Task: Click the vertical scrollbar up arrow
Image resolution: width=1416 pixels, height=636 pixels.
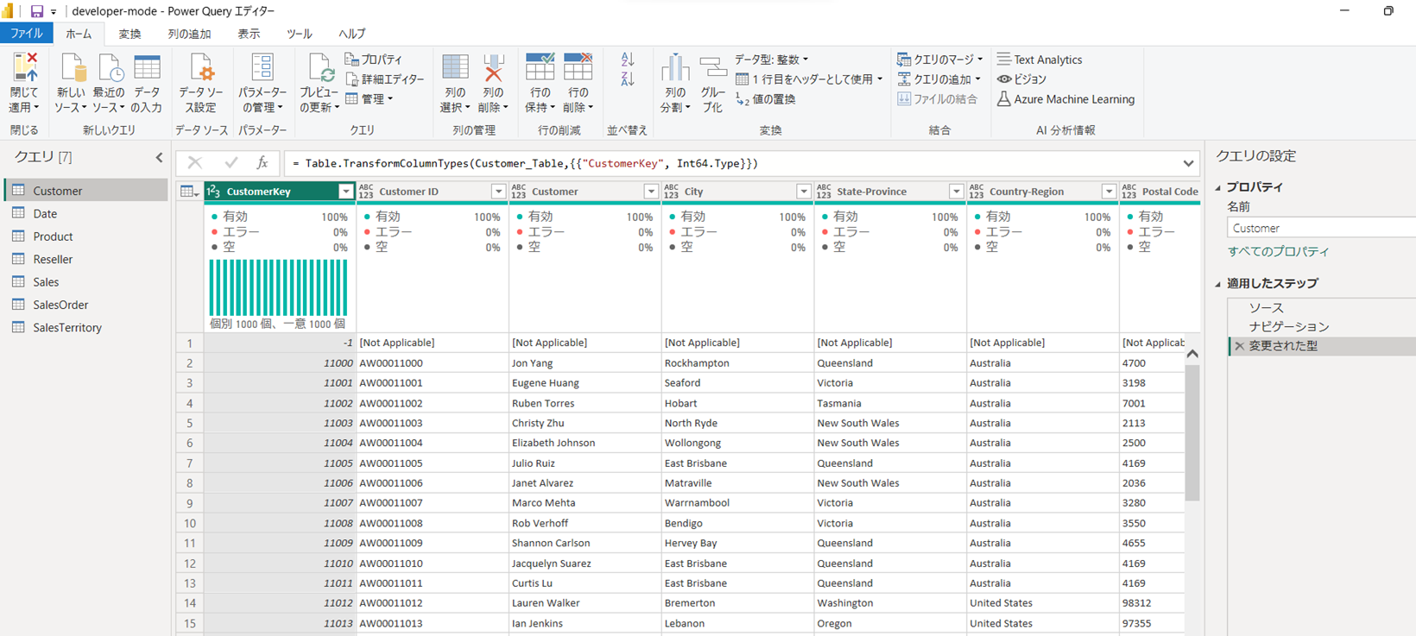Action: 1192,354
